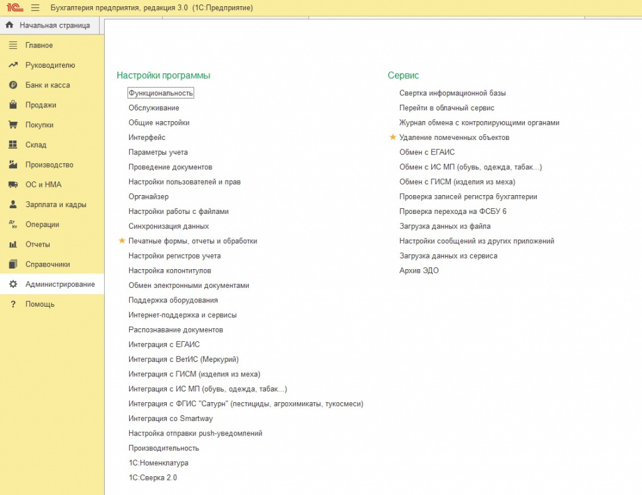Click the Производство factory icon

tap(13, 164)
